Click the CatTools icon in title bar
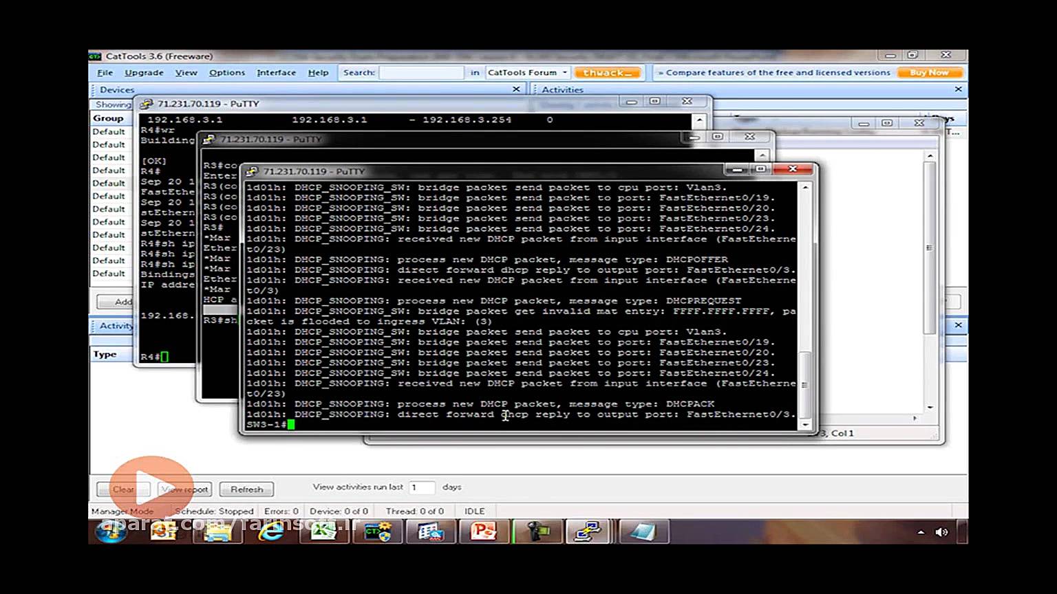 click(96, 56)
